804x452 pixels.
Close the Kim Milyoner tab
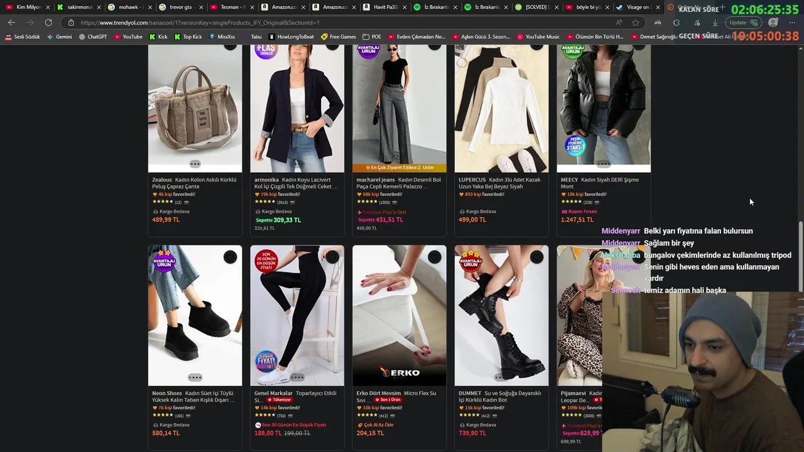[x=48, y=8]
